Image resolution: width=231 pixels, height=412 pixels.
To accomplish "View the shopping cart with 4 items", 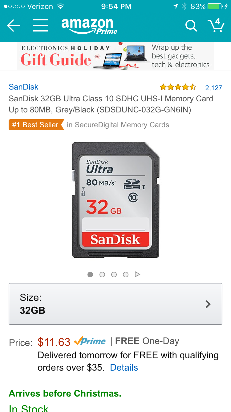I will click(216, 25).
